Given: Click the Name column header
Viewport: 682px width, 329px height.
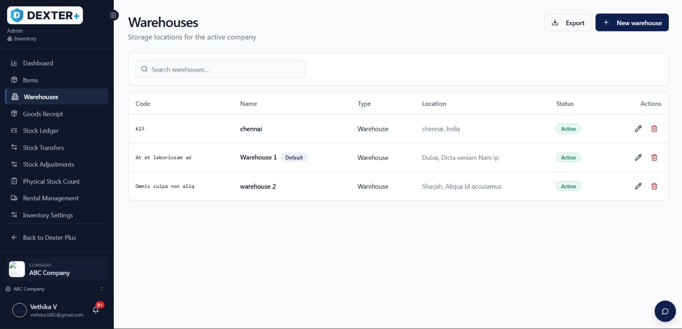Looking at the screenshot, I should (x=249, y=104).
